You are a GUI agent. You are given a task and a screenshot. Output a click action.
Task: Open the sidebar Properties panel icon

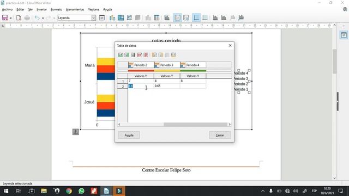(344, 35)
